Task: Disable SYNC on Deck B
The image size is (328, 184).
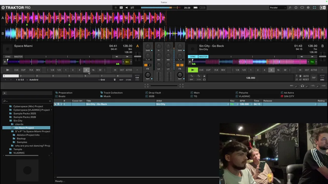Action: (x=193, y=57)
